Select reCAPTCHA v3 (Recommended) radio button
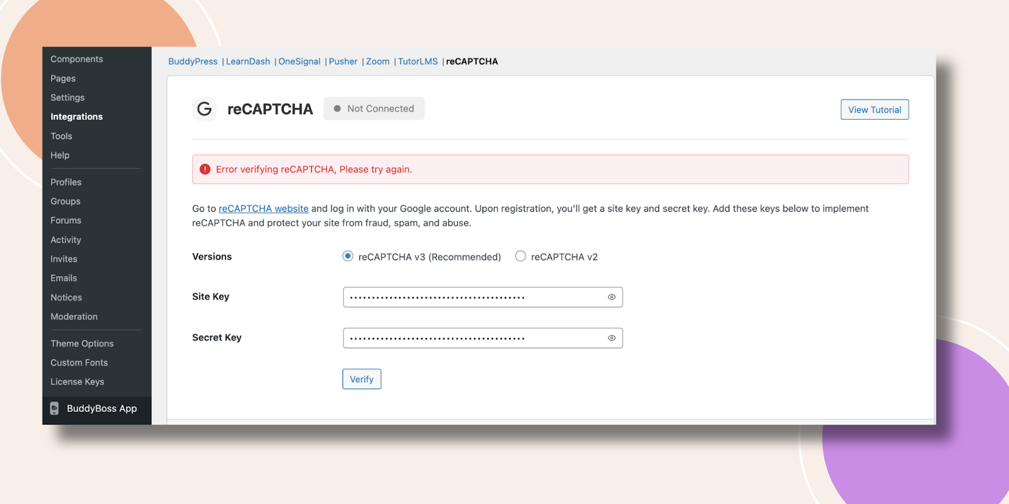This screenshot has height=504, width=1009. click(347, 256)
